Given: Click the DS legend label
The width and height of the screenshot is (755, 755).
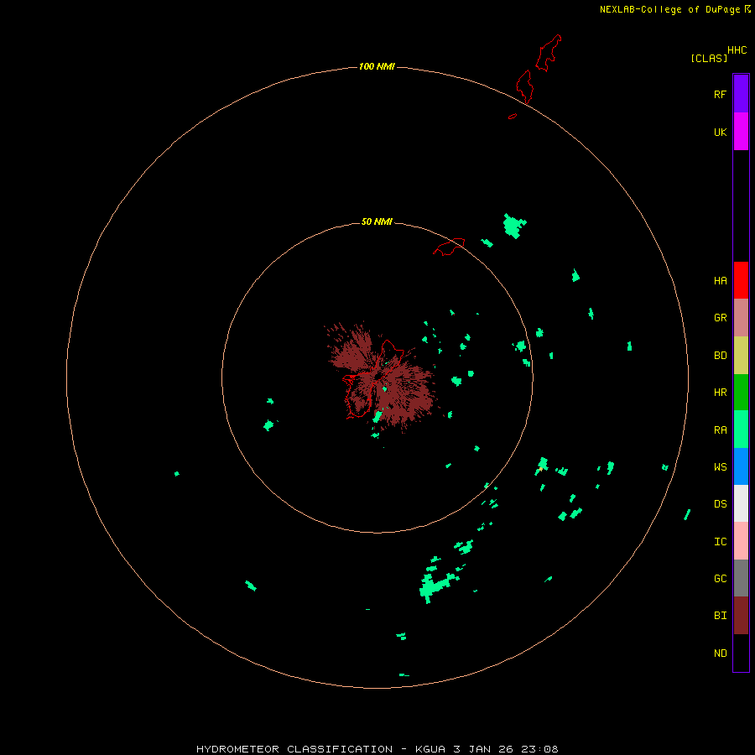Looking at the screenshot, I should click(x=720, y=504).
